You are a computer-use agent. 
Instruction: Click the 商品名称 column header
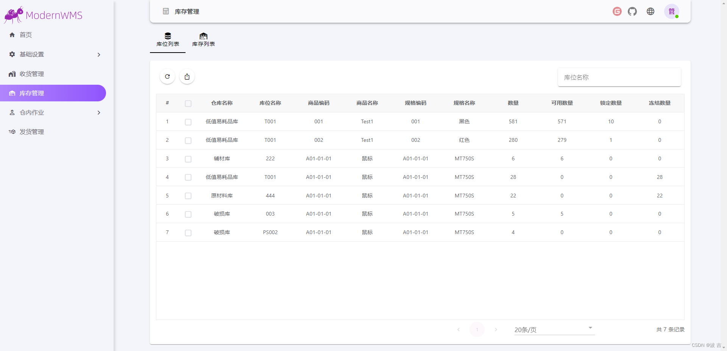[x=367, y=103]
